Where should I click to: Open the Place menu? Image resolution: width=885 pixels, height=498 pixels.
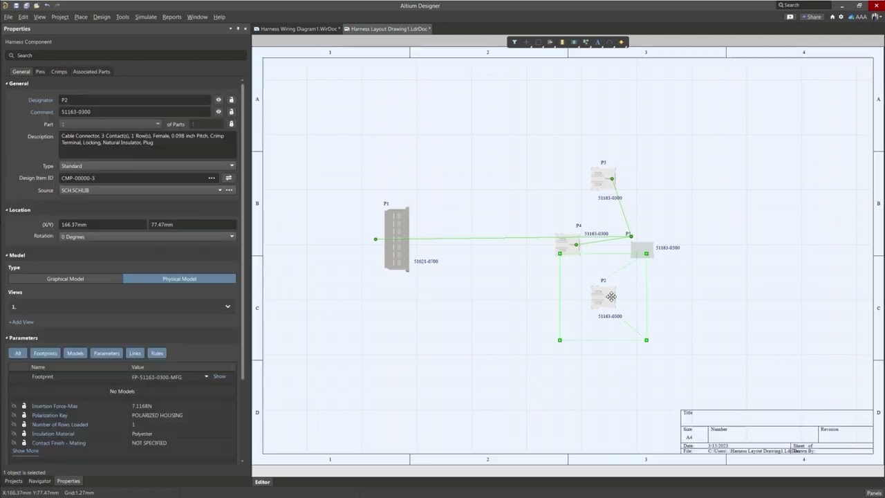pyautogui.click(x=81, y=17)
